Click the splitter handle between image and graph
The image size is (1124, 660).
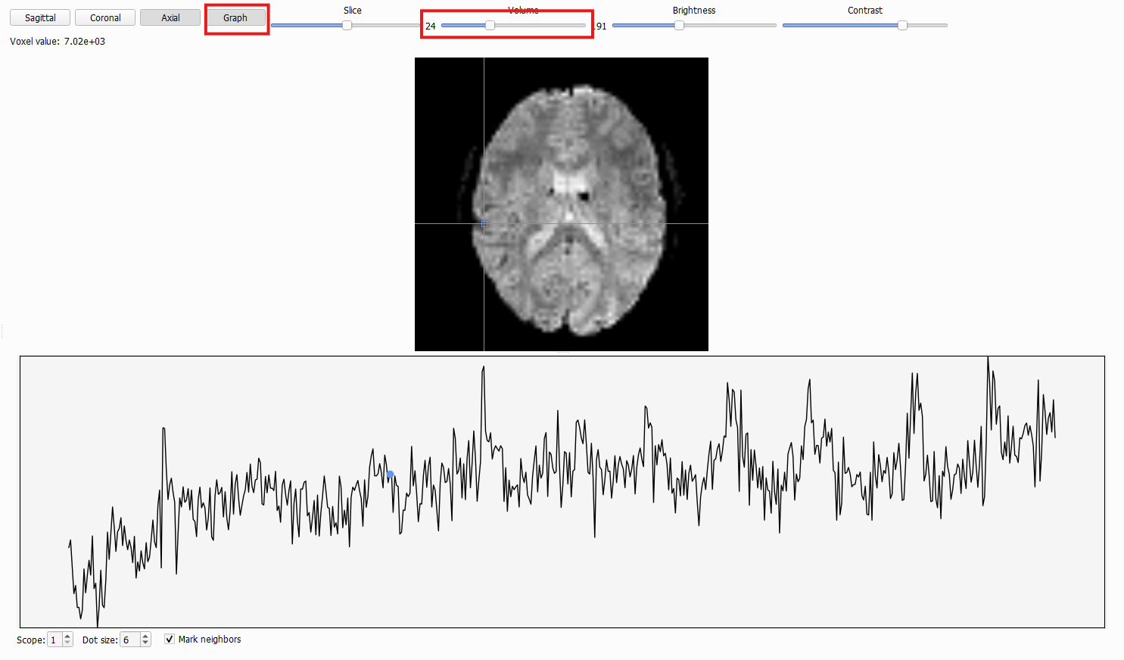(562, 353)
